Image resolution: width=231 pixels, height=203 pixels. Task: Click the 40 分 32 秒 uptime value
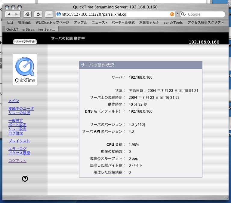pyautogui.click(x=138, y=105)
